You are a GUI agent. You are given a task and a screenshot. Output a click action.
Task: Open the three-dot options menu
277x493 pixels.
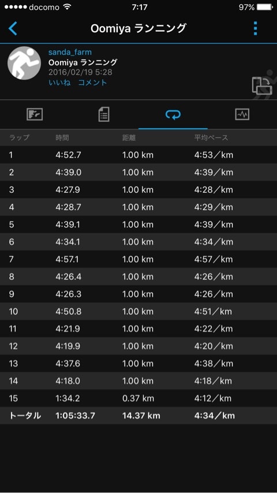(x=255, y=29)
